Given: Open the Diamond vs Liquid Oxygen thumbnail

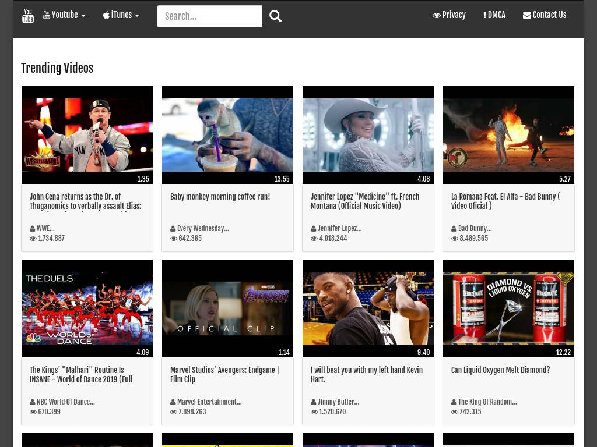Looking at the screenshot, I should tap(508, 308).
